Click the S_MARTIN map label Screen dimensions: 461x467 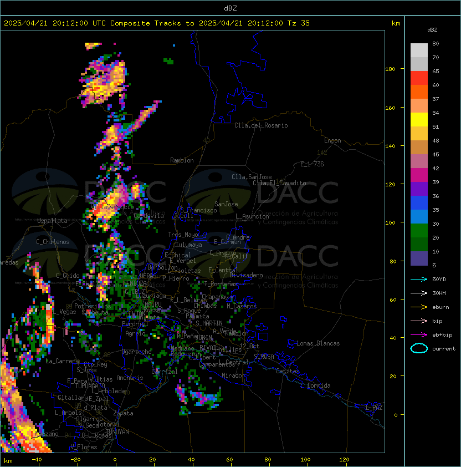209,323
